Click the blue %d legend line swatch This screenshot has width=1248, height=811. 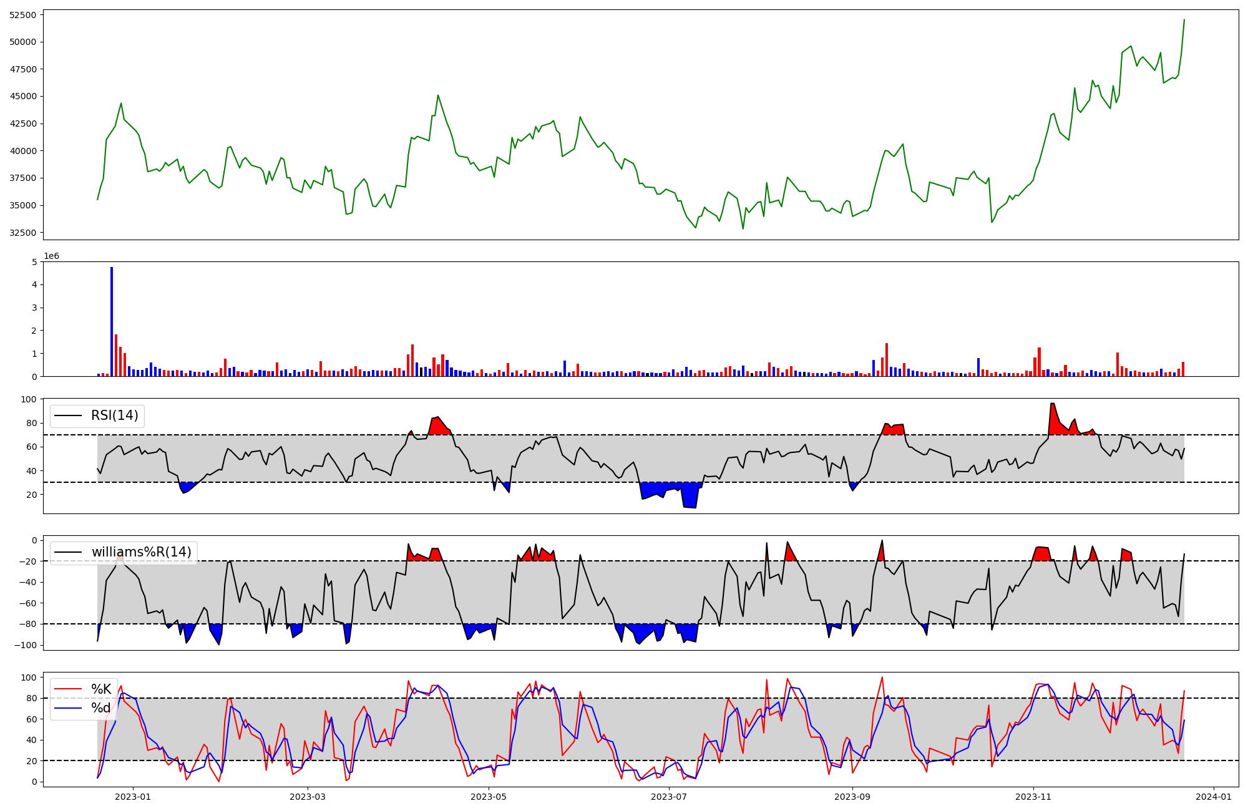(68, 708)
